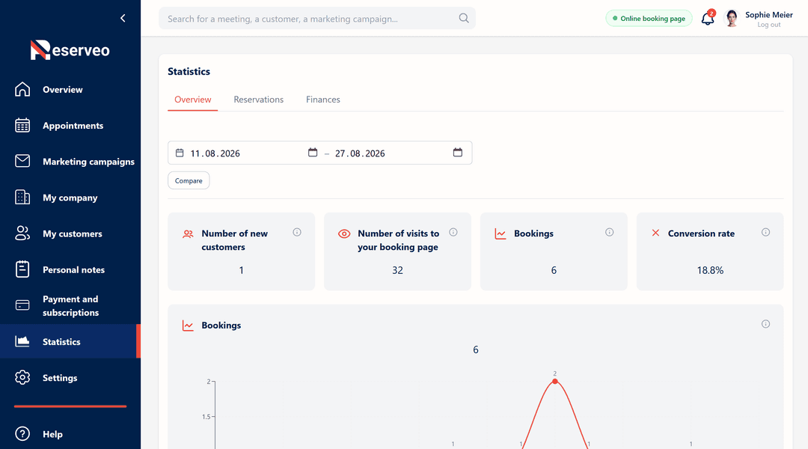Select the My customers menu label
Image resolution: width=808 pixels, height=449 pixels.
tap(72, 233)
